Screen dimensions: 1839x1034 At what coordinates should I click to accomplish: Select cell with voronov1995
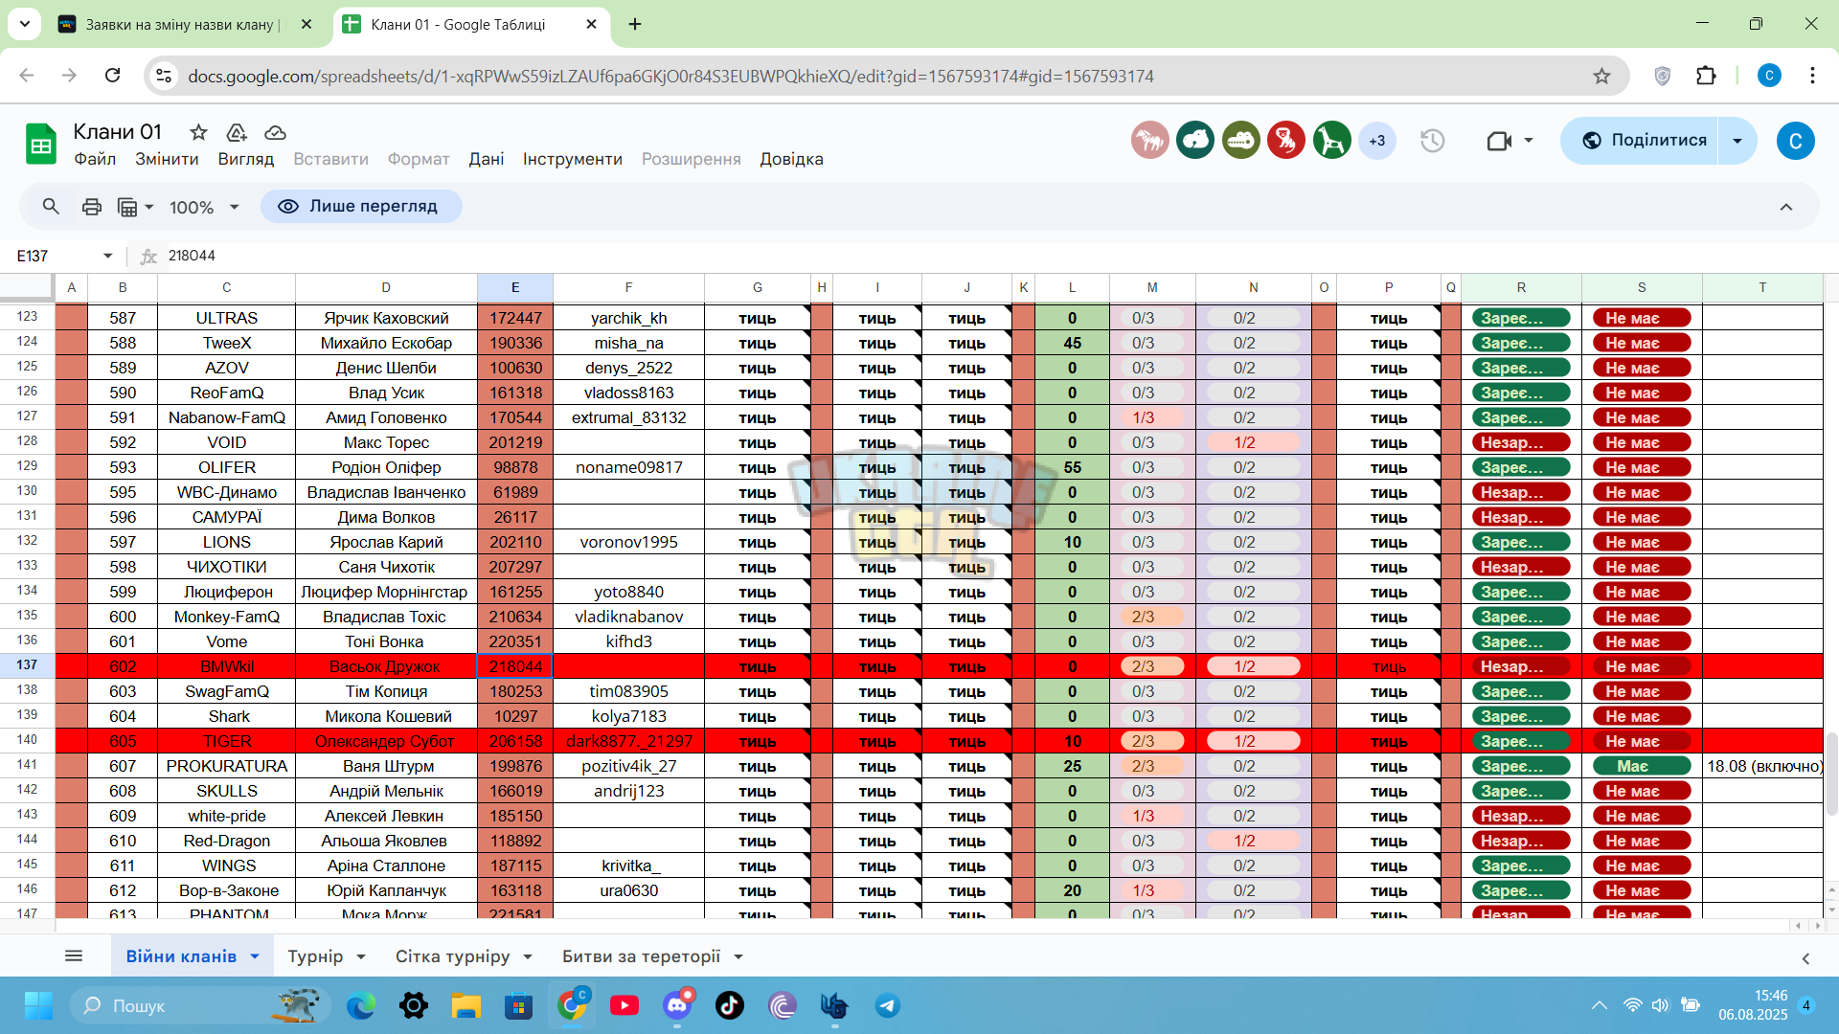628,542
